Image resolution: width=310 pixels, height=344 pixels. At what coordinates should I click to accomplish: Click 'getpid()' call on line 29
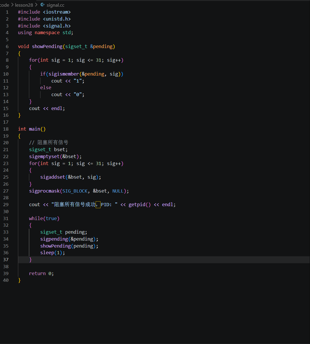coord(140,204)
